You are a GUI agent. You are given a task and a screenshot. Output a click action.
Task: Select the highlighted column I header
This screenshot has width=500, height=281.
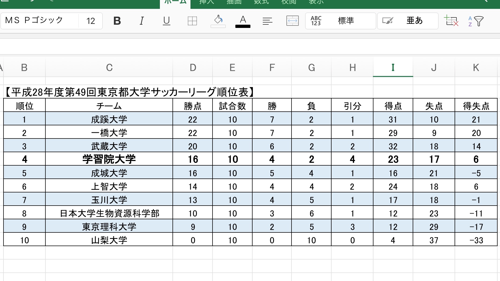(x=393, y=67)
